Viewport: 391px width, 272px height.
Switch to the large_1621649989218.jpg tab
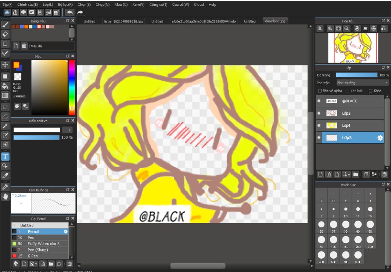coord(123,21)
